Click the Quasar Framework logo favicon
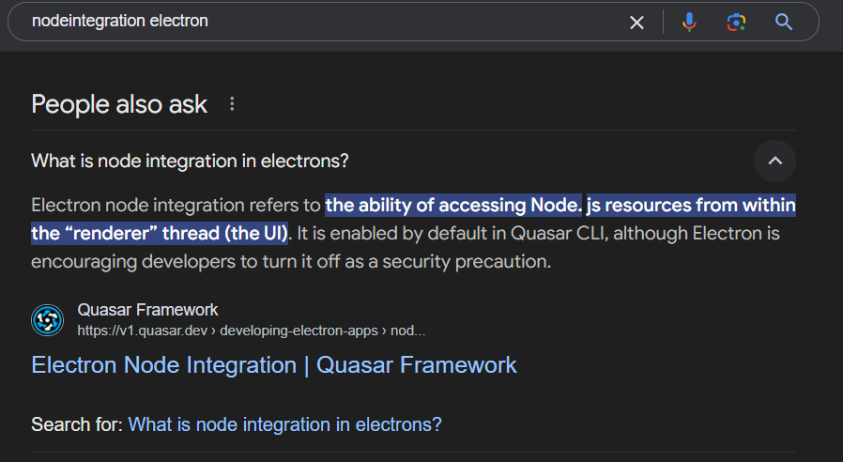843x462 pixels. coord(47,320)
